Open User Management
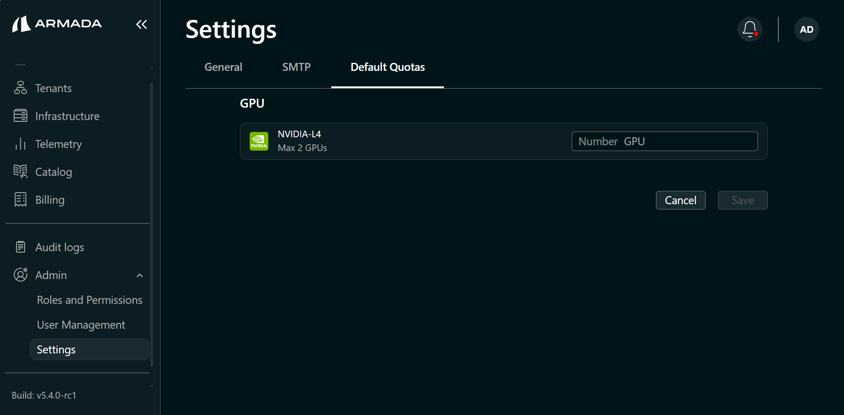This screenshot has width=844, height=415. point(81,325)
